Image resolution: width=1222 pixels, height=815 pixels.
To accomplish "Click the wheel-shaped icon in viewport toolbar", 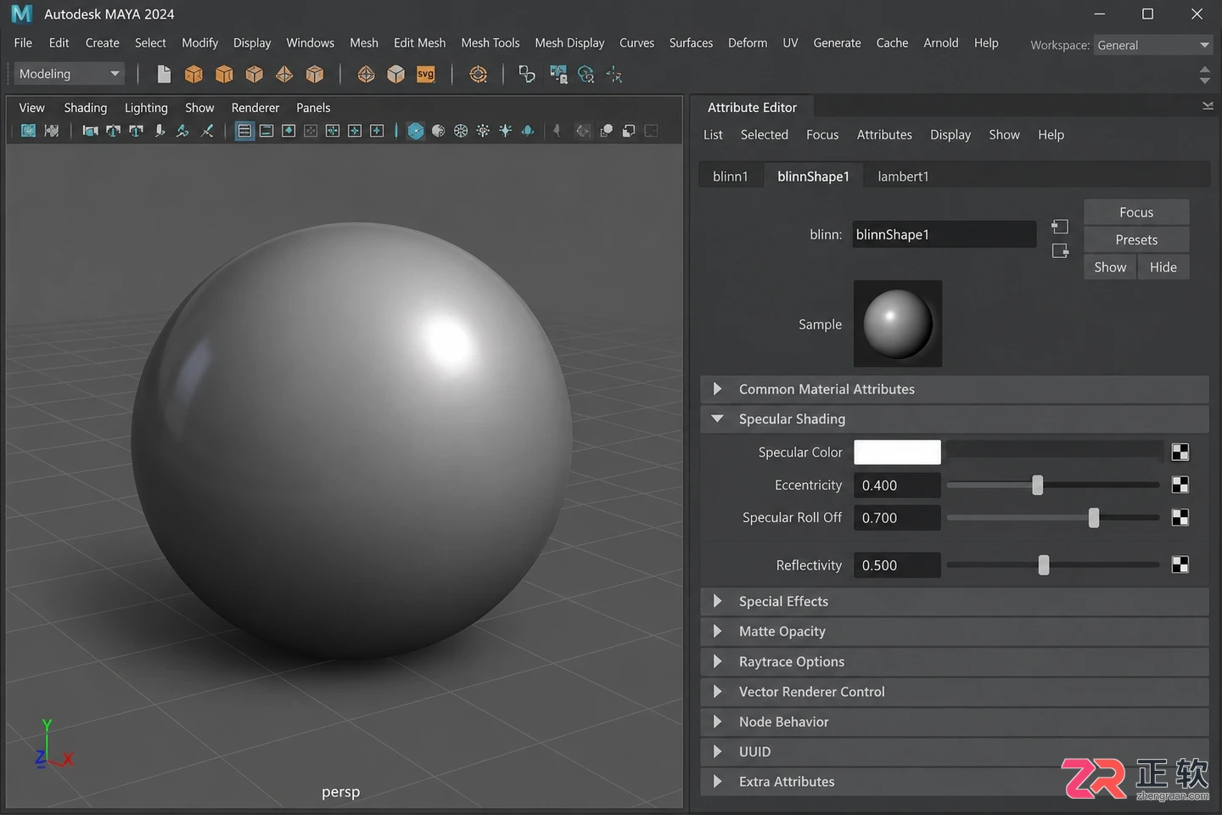I will click(461, 131).
